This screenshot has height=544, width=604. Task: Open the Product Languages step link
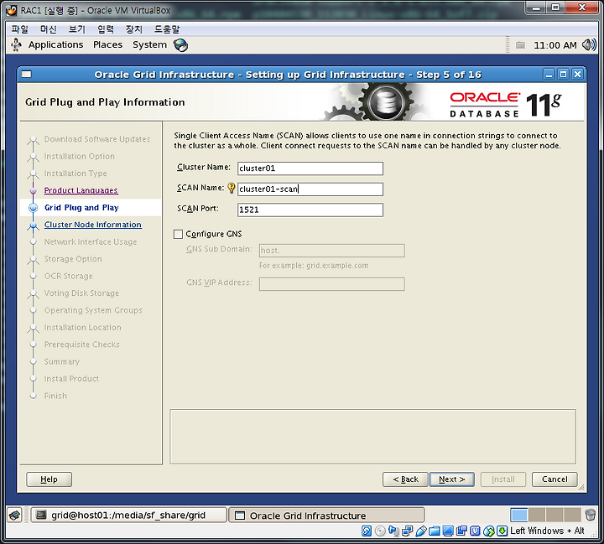[x=81, y=190]
